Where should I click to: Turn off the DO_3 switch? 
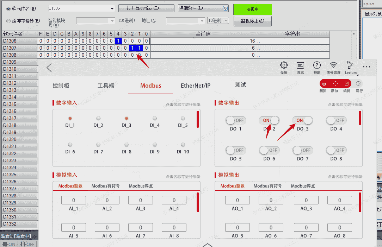click(302, 120)
